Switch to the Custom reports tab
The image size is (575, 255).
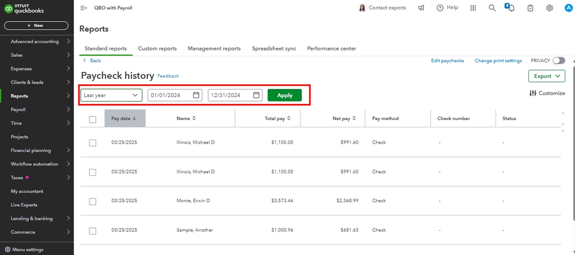(x=157, y=49)
